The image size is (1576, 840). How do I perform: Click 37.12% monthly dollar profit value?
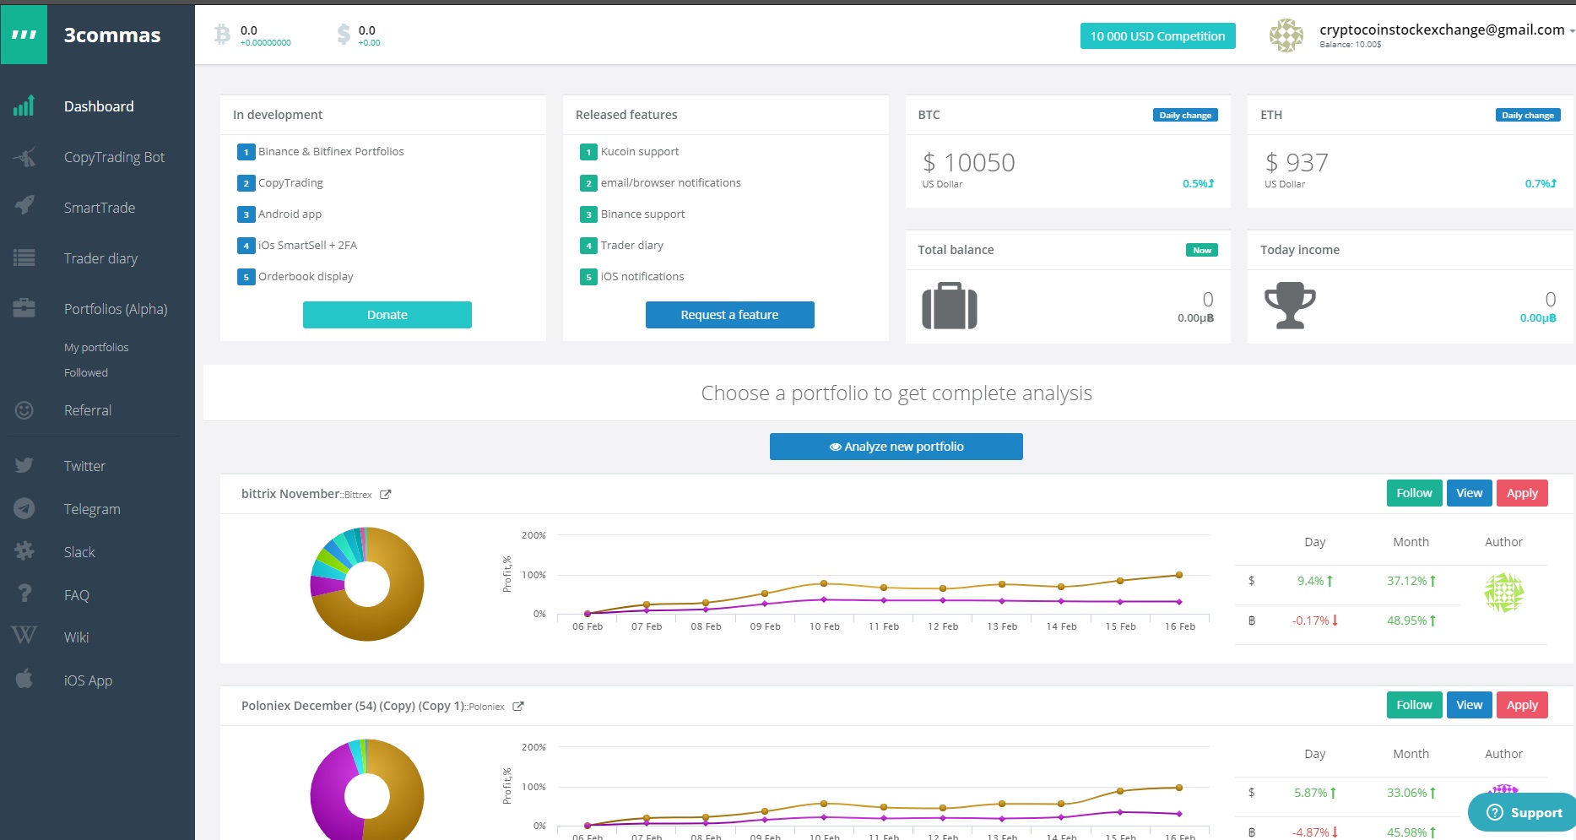[x=1411, y=581]
